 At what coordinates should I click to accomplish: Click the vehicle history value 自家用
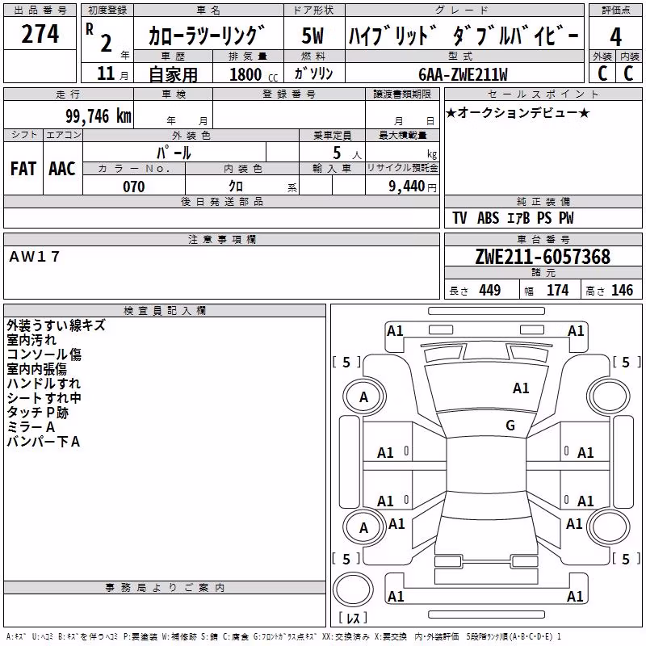point(173,74)
